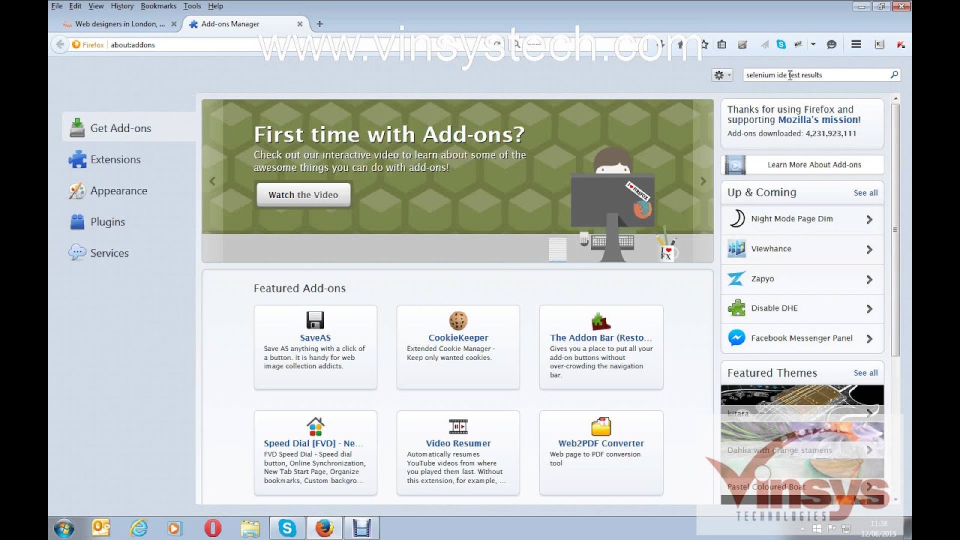Open the Services section

pyautogui.click(x=99, y=253)
